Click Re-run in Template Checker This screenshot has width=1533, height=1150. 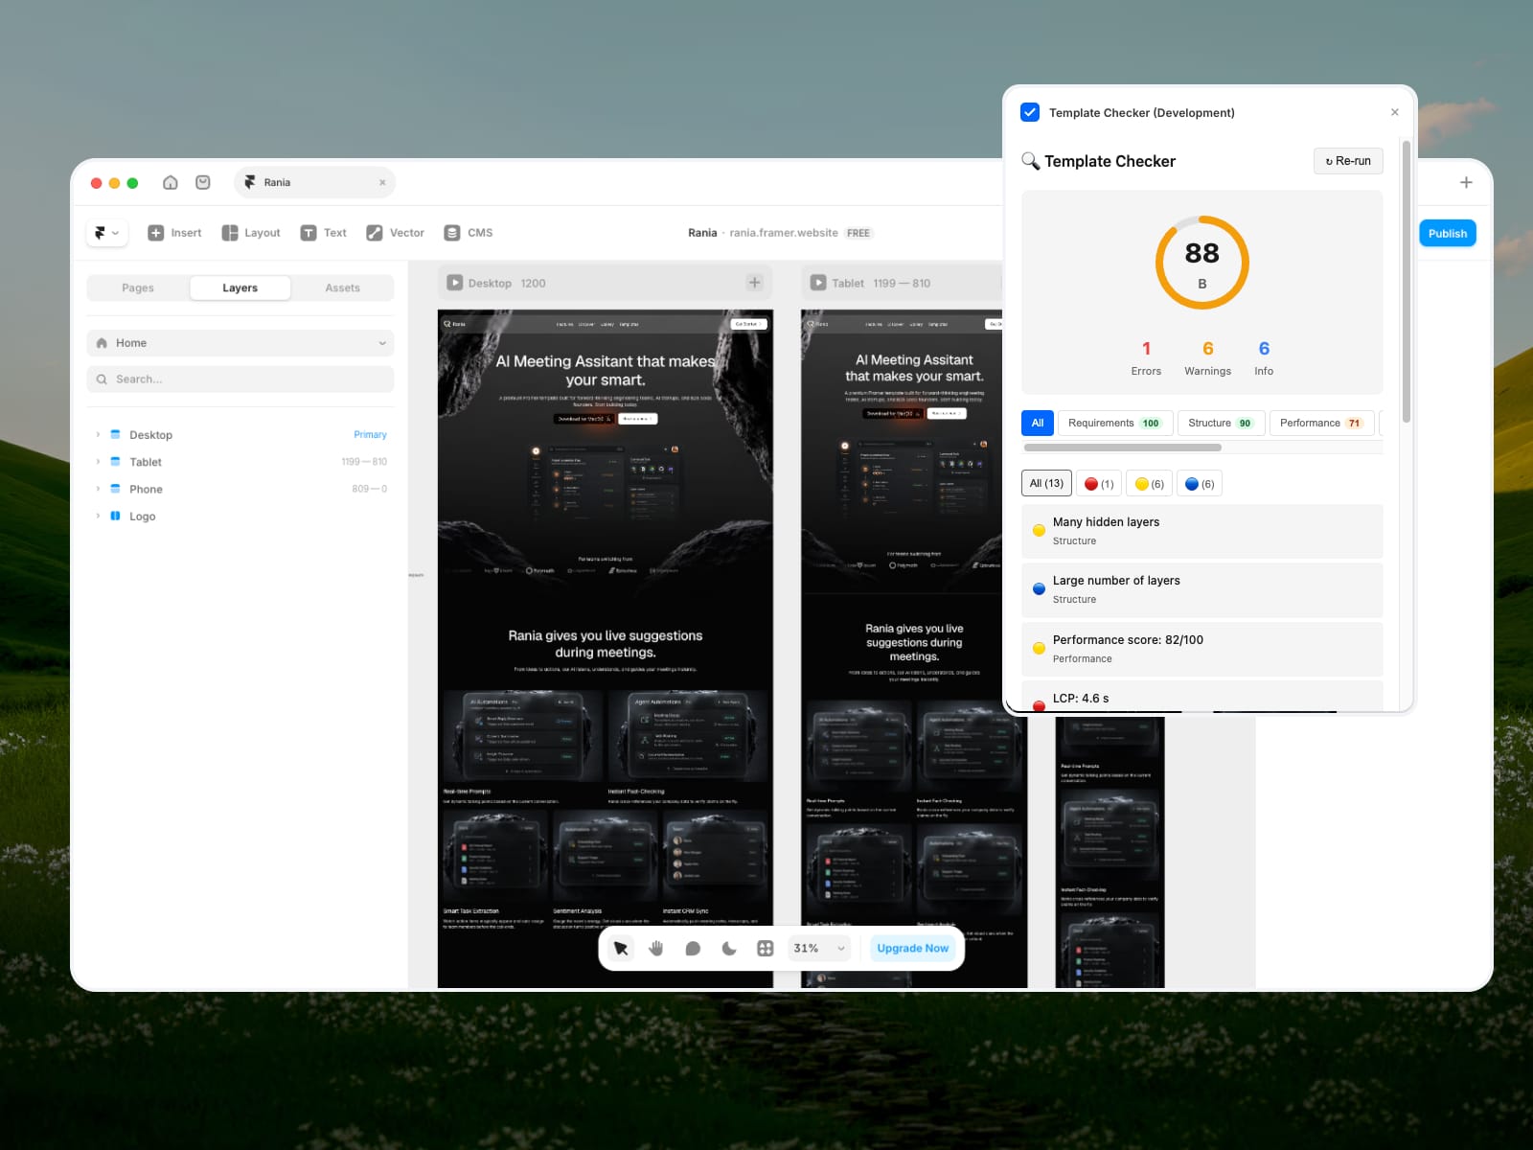point(1348,161)
